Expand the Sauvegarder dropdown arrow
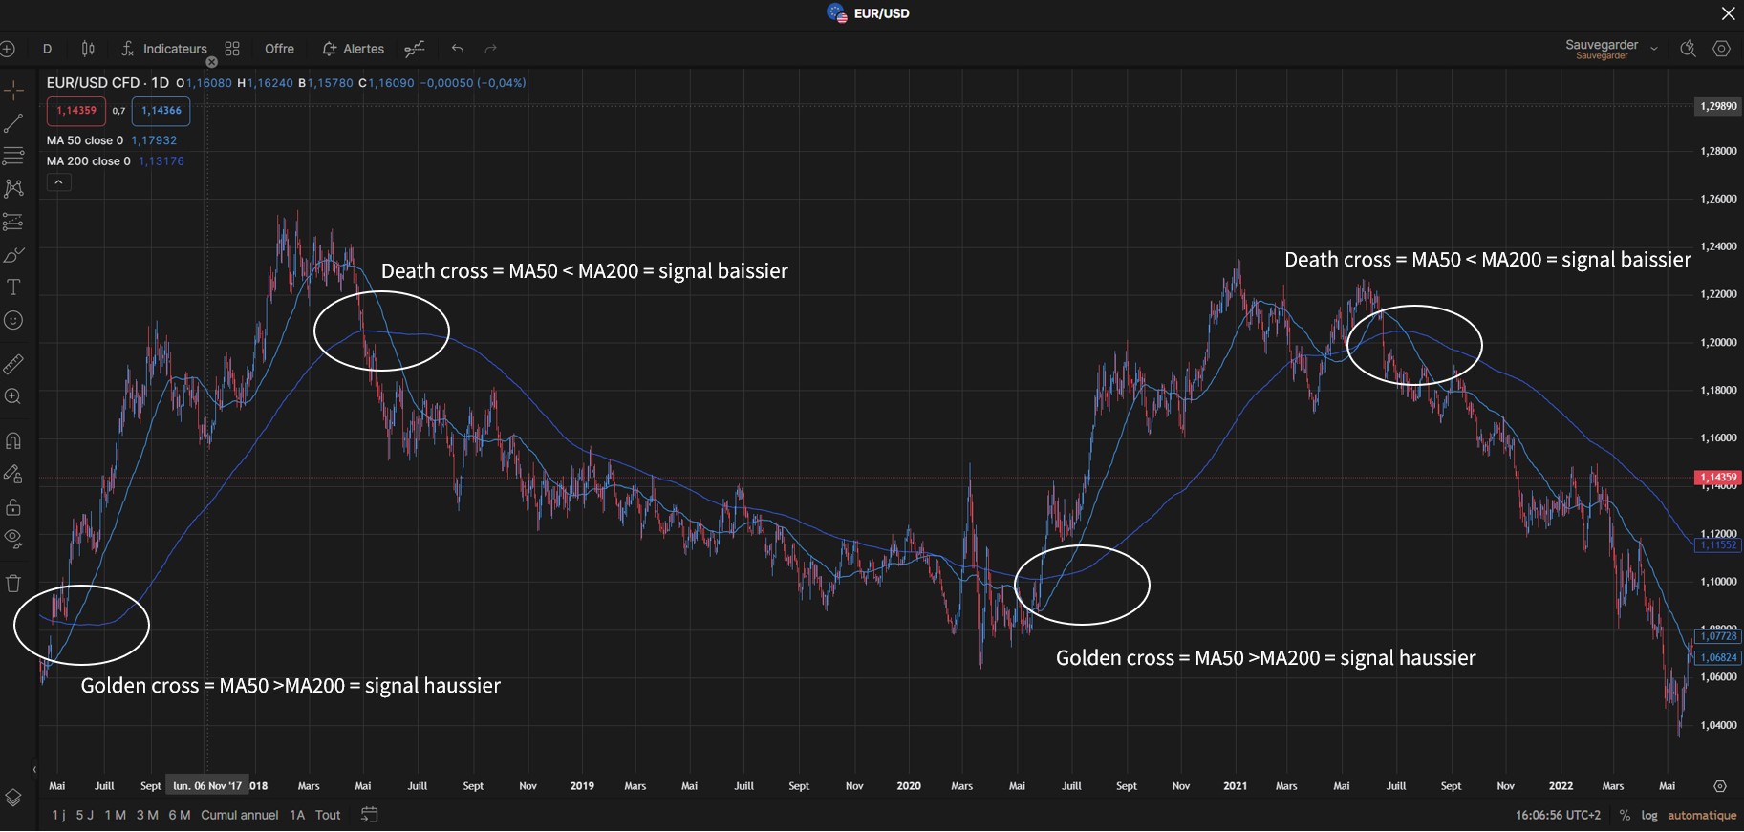The width and height of the screenshot is (1744, 832). [x=1654, y=49]
